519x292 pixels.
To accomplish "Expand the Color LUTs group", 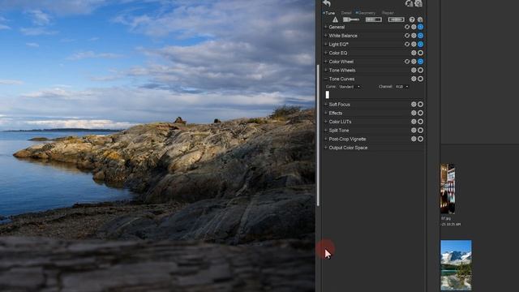I will (x=326, y=122).
